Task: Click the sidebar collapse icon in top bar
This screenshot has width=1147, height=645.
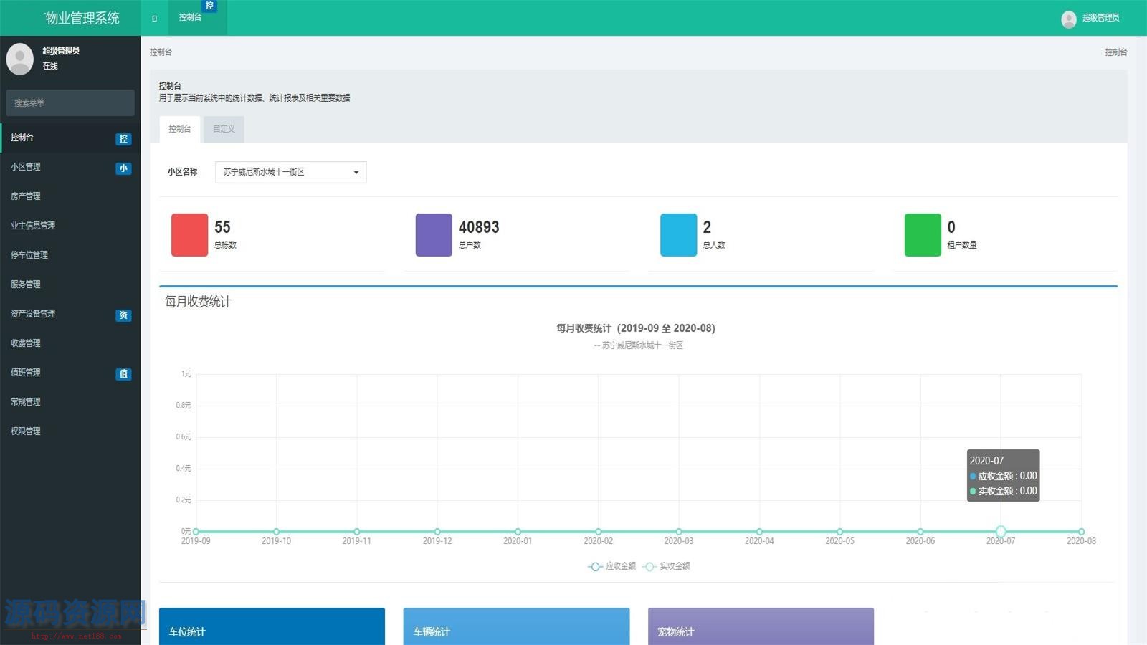Action: [154, 18]
